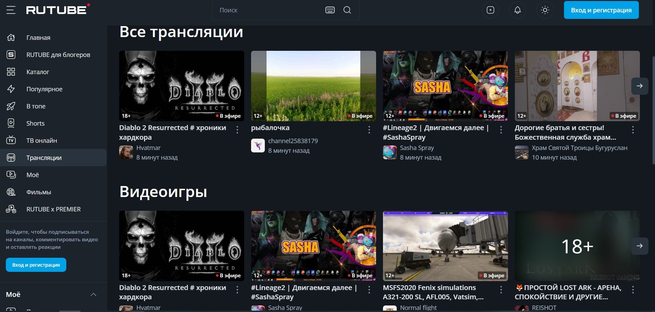Collapse the Моё section chevron
Image resolution: width=655 pixels, height=312 pixels.
[93, 294]
